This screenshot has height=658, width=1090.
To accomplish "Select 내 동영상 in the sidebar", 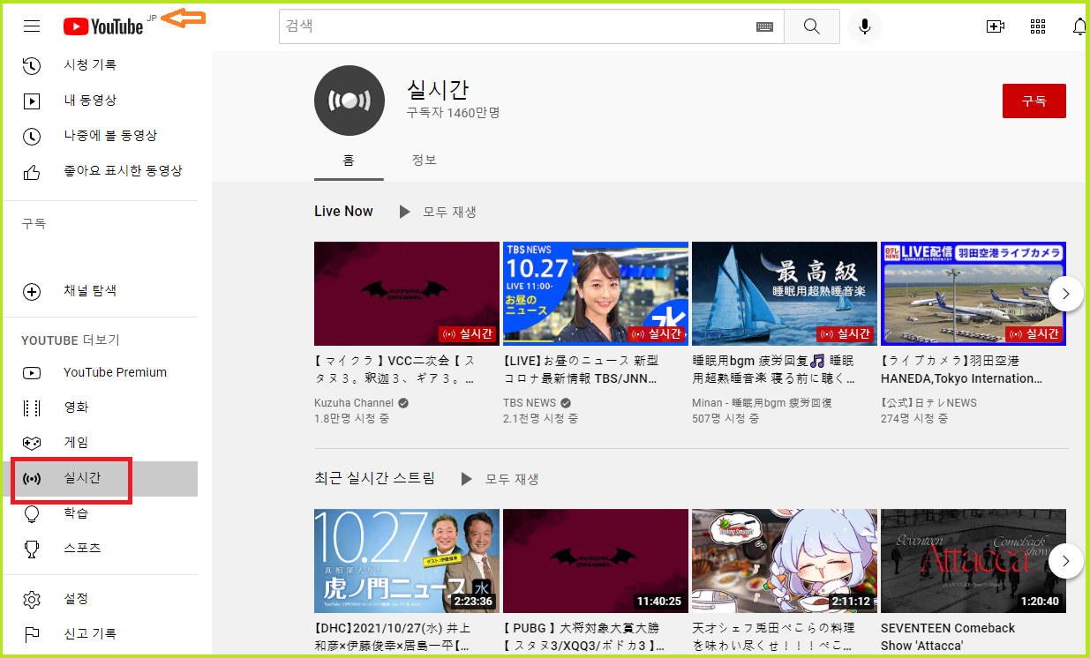I will coord(90,101).
